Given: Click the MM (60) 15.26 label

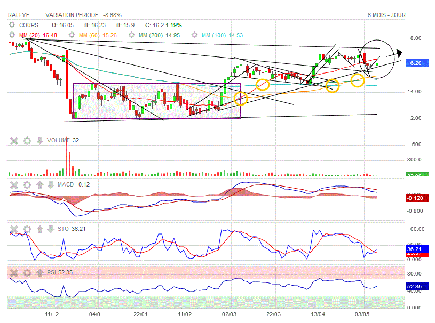Looking at the screenshot, I should pos(98,35).
